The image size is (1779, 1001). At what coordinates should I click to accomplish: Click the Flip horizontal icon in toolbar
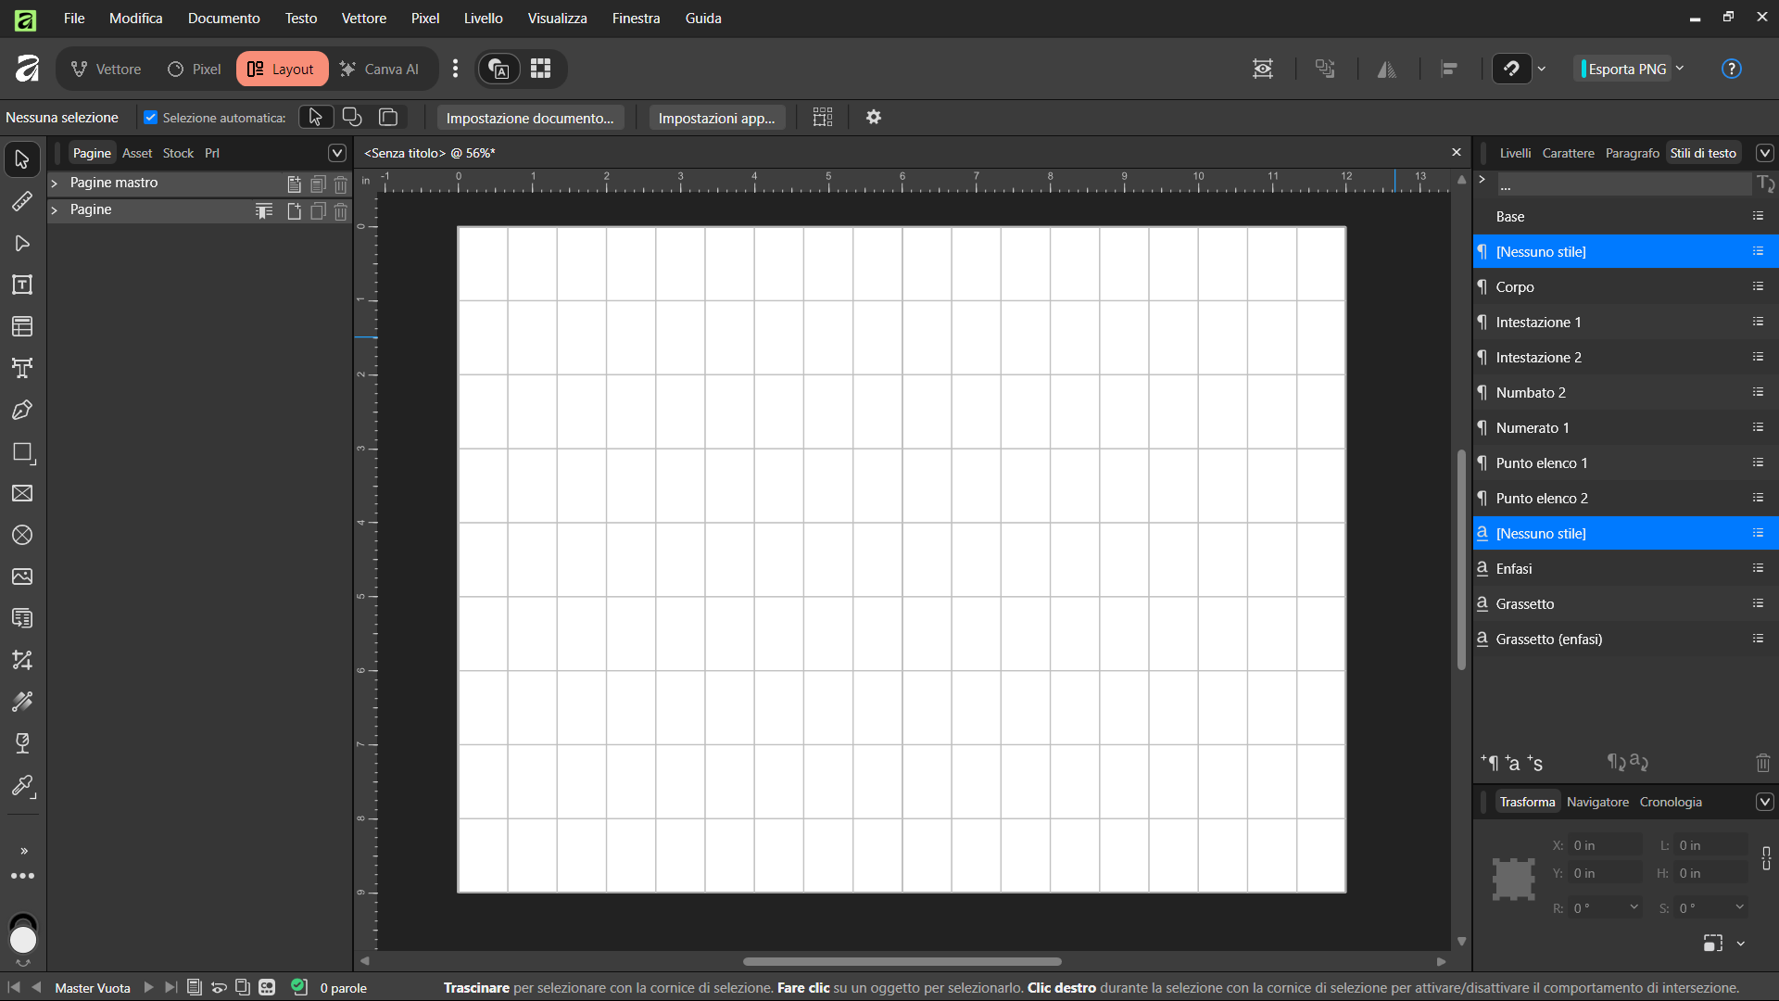click(x=1386, y=69)
